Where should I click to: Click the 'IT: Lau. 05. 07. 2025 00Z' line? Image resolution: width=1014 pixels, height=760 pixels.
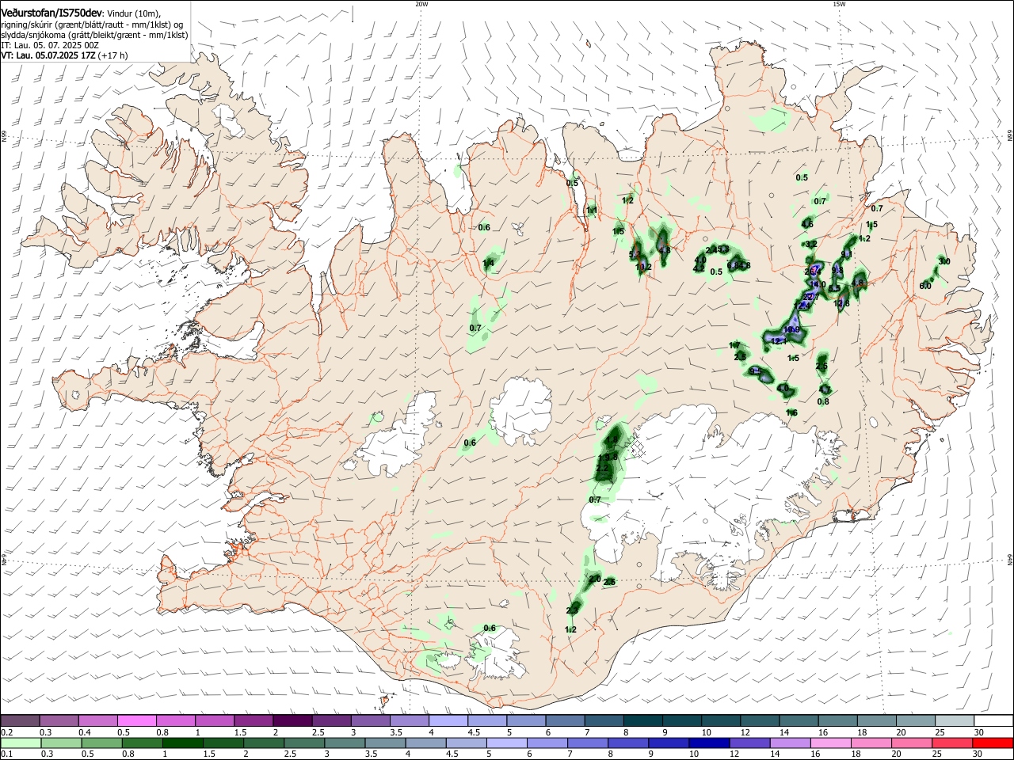[49, 45]
